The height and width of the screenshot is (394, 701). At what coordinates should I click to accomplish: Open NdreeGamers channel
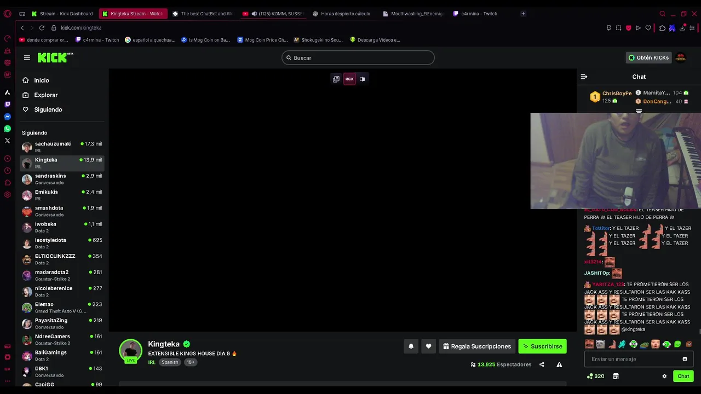point(62,339)
